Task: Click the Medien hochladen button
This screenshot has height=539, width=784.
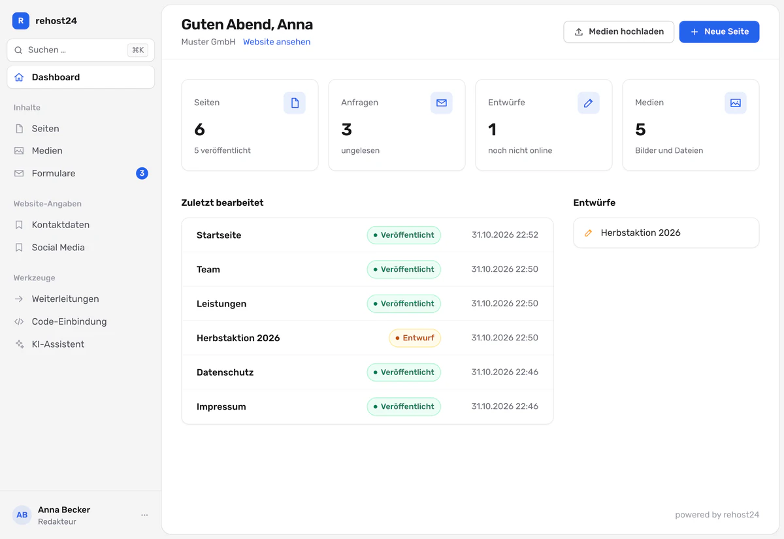Action: (619, 32)
